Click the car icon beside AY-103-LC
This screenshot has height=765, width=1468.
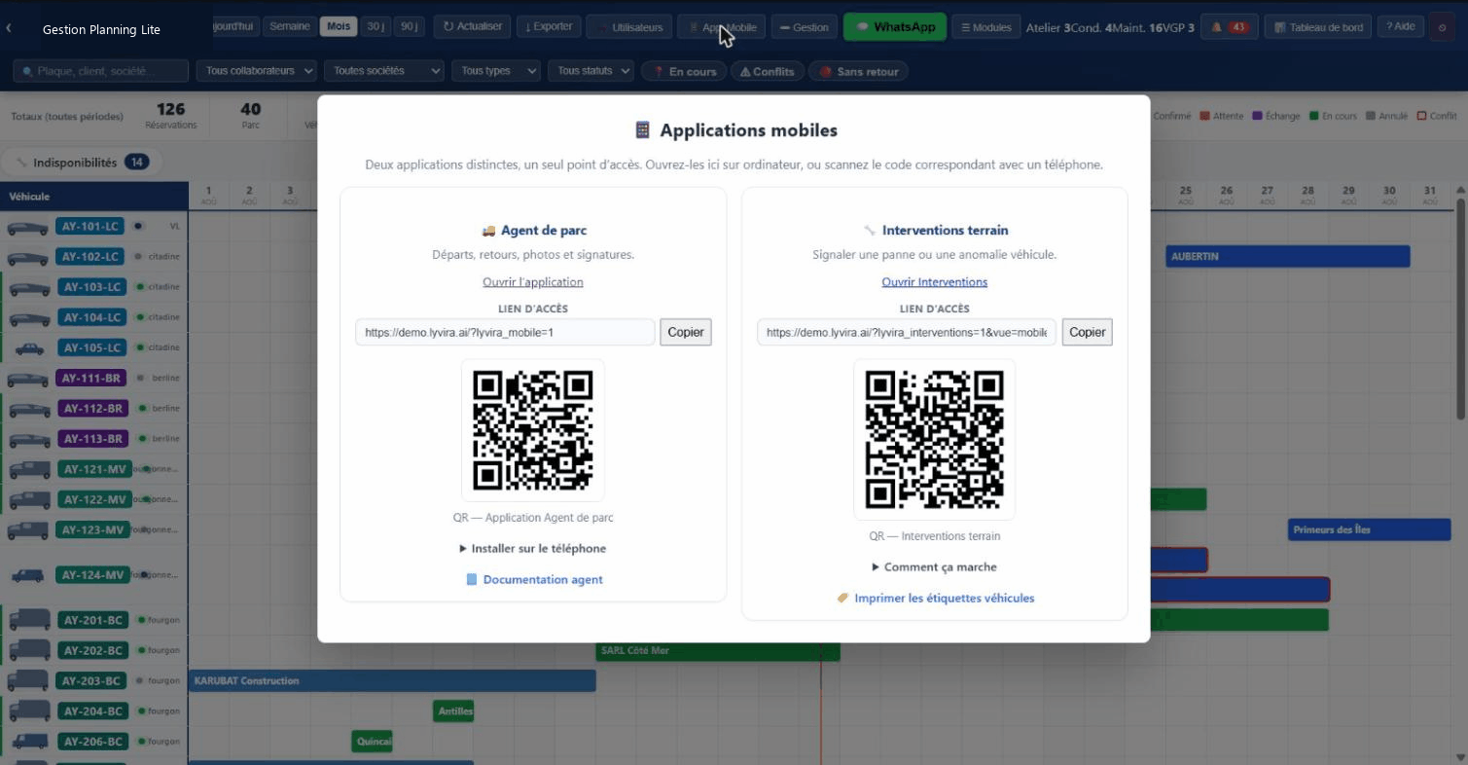click(x=27, y=288)
